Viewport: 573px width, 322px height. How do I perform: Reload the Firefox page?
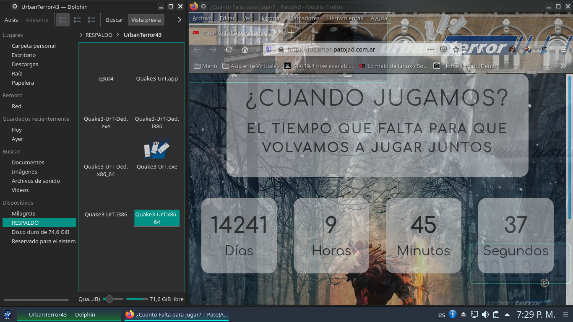pos(229,49)
